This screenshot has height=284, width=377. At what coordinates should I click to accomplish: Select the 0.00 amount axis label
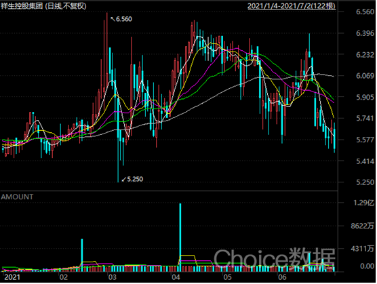coord(367,266)
